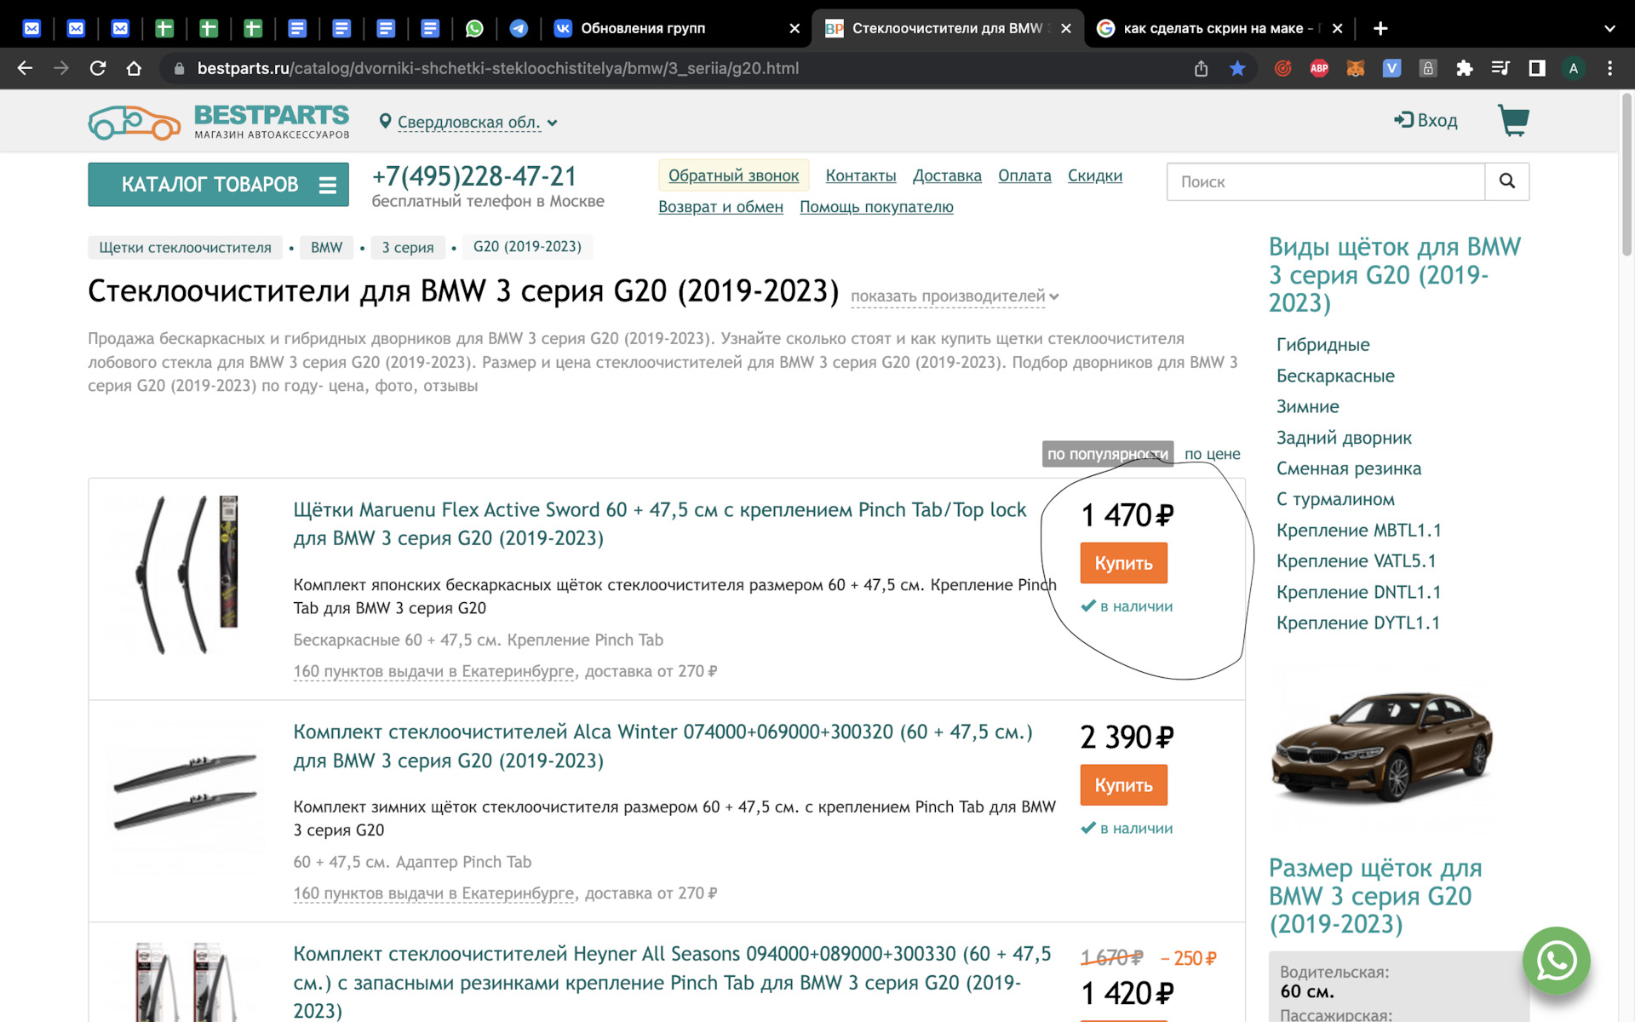This screenshot has height=1022, width=1635.
Task: Open Крепление VATL5.1 category
Action: [1356, 560]
